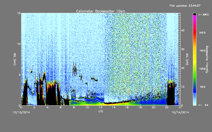Click the black cloud block near 4:30 UTC
Image resolution: width=212 pixels, height=132 pixels.
click(x=51, y=94)
